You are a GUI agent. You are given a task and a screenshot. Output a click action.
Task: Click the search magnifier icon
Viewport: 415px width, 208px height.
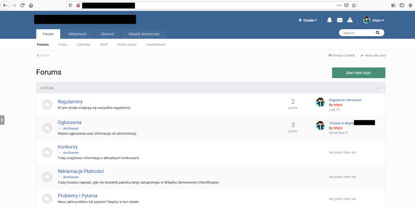pyautogui.click(x=378, y=33)
